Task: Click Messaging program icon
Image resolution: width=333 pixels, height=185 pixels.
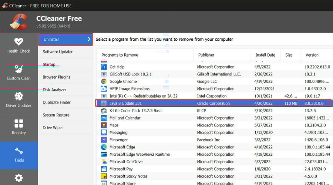Action: pos(104,132)
